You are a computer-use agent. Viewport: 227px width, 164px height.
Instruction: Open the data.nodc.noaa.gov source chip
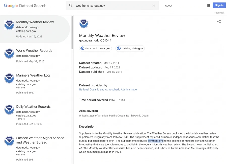(x=96, y=48)
